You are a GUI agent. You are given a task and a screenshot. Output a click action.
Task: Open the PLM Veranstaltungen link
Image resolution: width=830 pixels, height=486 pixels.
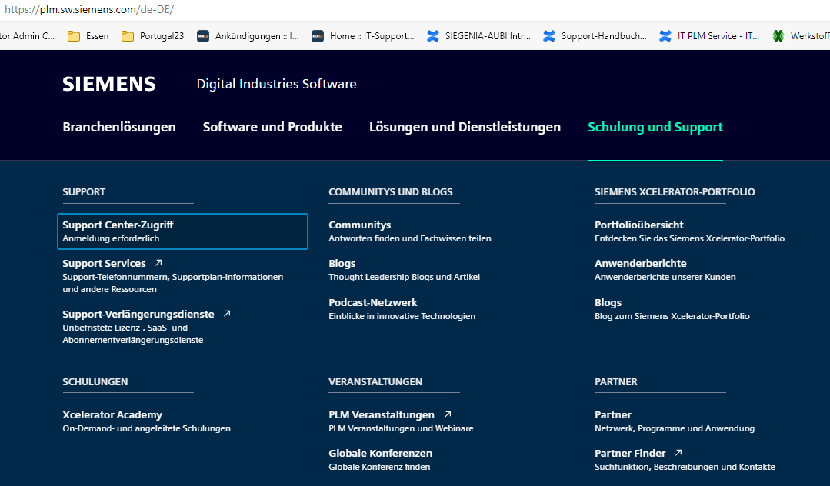(381, 414)
